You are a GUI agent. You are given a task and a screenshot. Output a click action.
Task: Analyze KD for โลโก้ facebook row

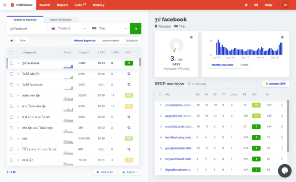[129, 85]
